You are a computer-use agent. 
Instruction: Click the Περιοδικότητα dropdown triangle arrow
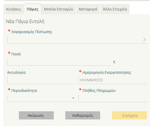coord(73,98)
